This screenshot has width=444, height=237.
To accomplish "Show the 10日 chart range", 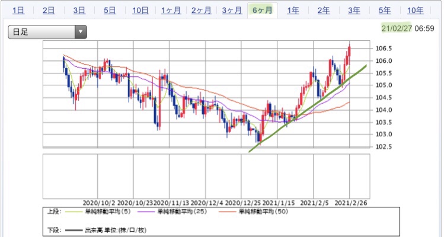I will coord(140,11).
